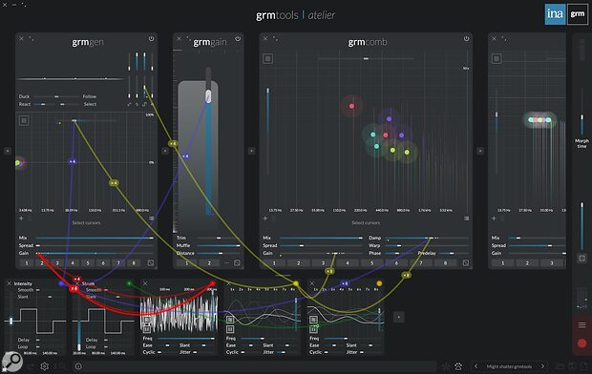Click the dice icon in right sidebar
The height and width of the screenshot is (374, 592).
point(581,259)
